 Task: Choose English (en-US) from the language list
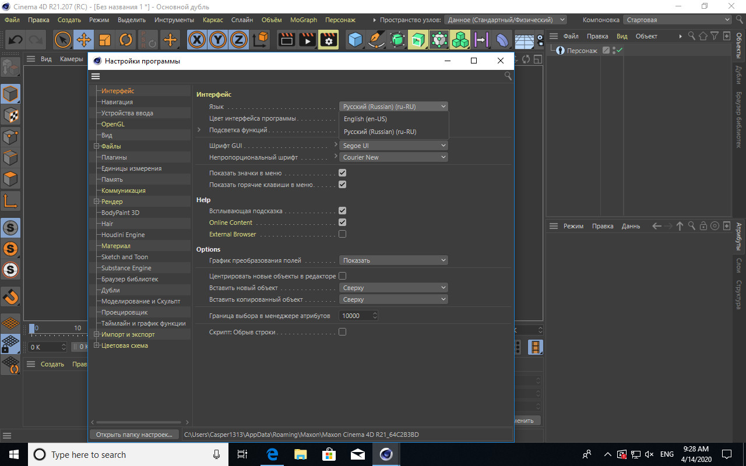coord(365,119)
